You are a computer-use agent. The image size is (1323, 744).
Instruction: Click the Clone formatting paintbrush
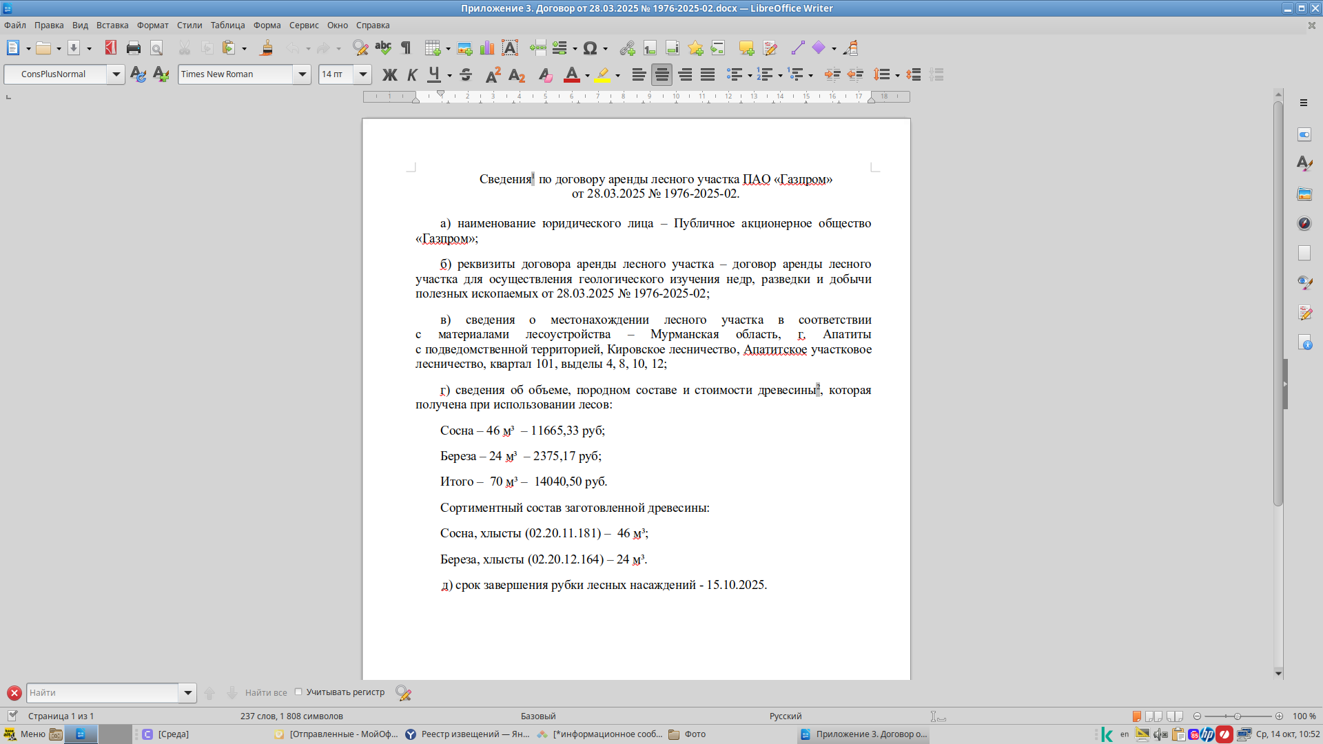pos(267,48)
